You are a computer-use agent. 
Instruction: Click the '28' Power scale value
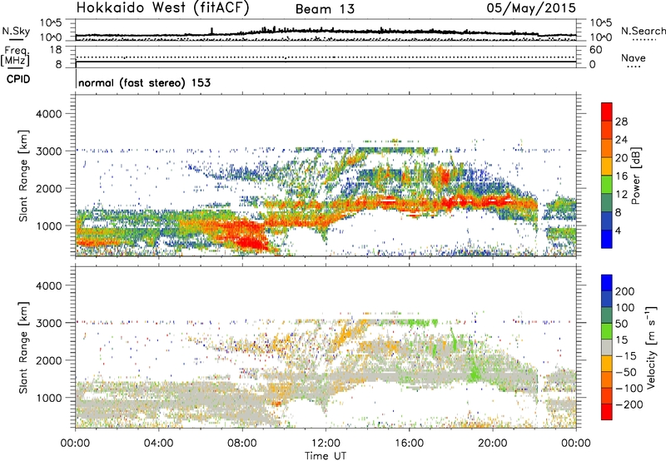pyautogui.click(x=621, y=121)
